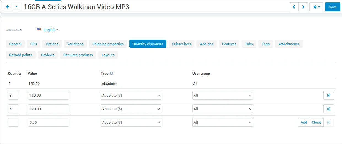Delete the quantity 3 discount row
342x144 pixels.
328,95
